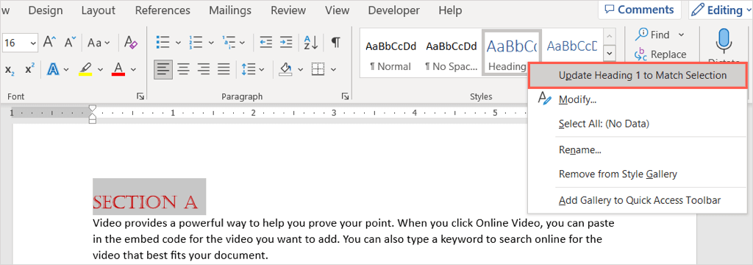Screen dimensions: 753x265
Task: Shrink font size with the smaller A icon
Action: [x=70, y=42]
